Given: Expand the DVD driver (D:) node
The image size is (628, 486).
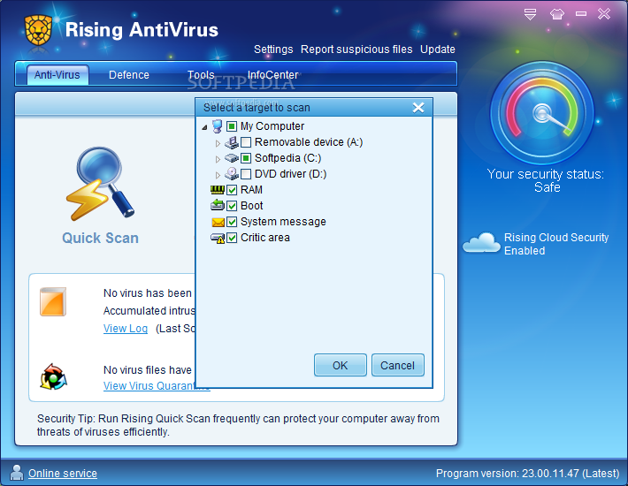Looking at the screenshot, I should pyautogui.click(x=218, y=175).
